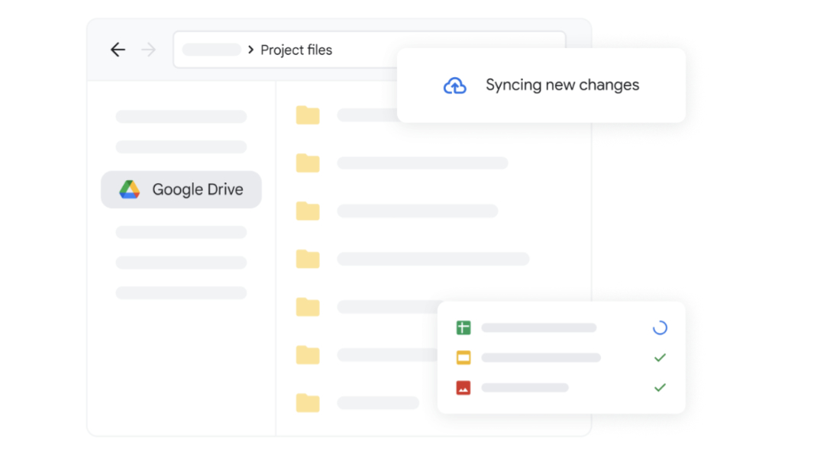
Task: Expand the breadcrumb chevron before Project files
Action: click(250, 49)
